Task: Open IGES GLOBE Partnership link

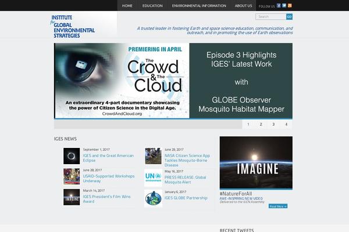Action: [186, 198]
